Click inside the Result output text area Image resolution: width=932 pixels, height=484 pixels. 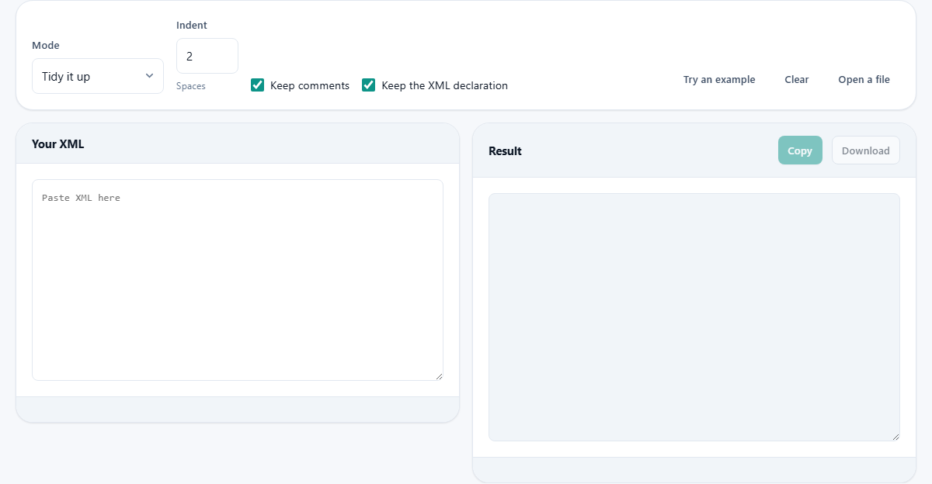click(694, 317)
